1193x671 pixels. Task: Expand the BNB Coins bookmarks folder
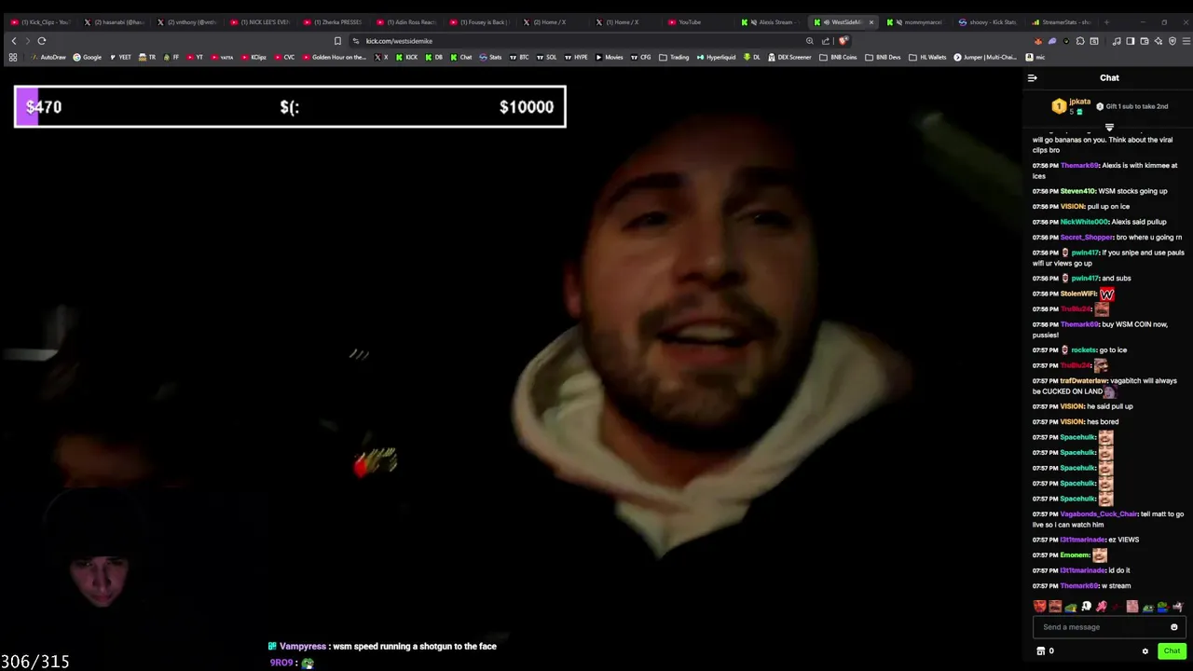click(838, 57)
